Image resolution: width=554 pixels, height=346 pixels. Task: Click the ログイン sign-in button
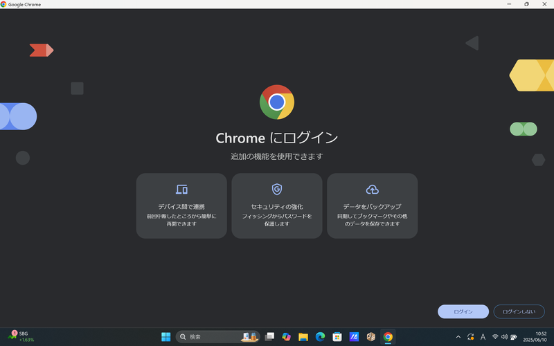tap(463, 311)
